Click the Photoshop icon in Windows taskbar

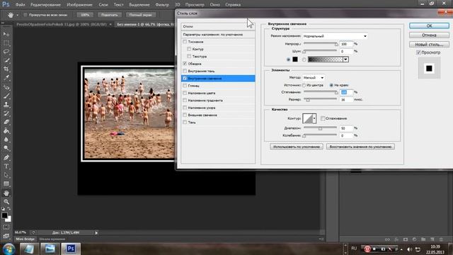(x=71, y=249)
